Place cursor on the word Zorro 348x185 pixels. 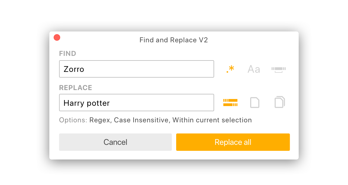tap(74, 69)
